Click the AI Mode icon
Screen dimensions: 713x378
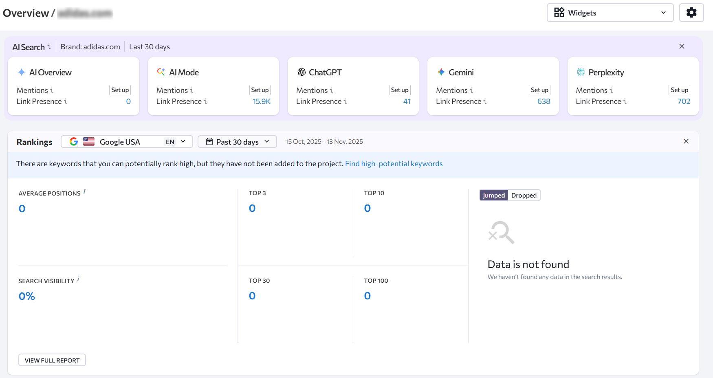pyautogui.click(x=161, y=72)
